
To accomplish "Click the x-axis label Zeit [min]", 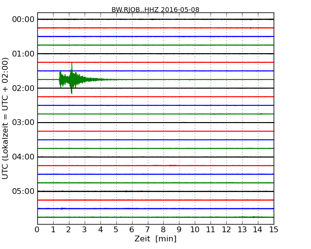I will [x=155, y=238].
